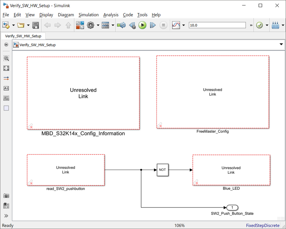Open Model Configuration Parameters gear
The image size is (286, 229).
[x=90, y=25]
